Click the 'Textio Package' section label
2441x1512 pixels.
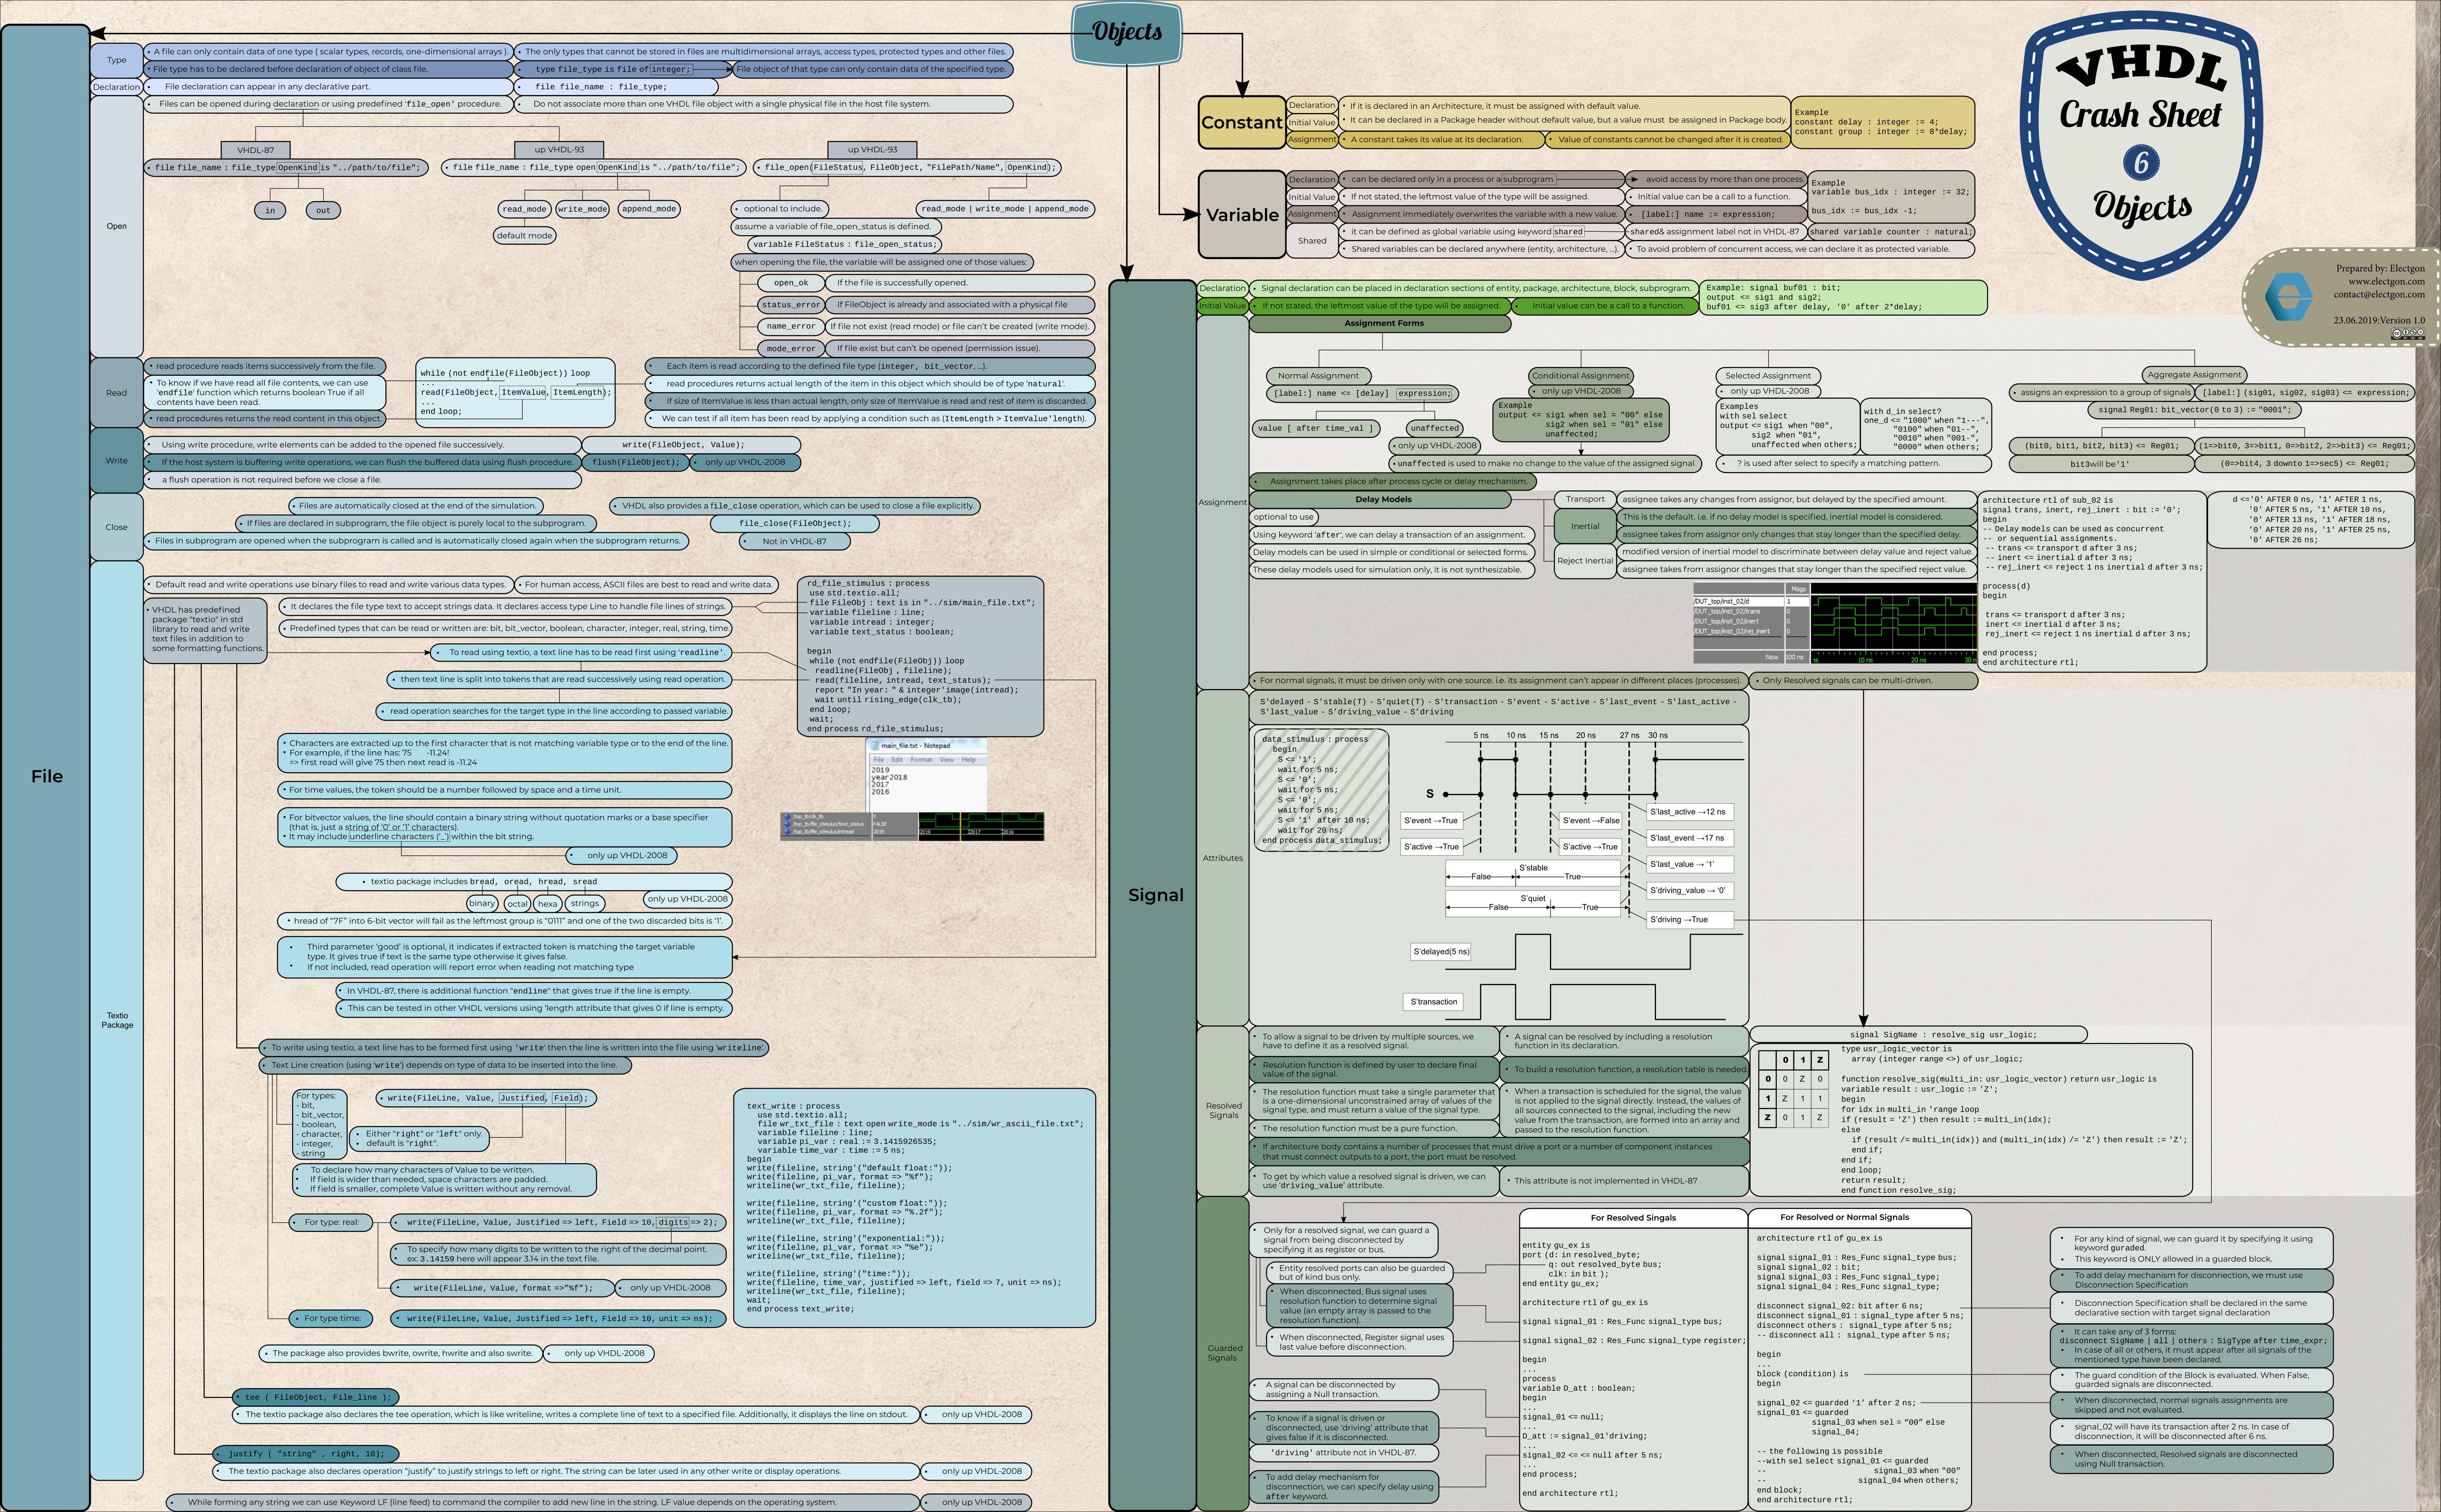point(117,1020)
